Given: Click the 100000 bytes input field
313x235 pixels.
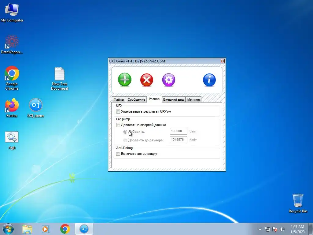Looking at the screenshot, I should [x=179, y=131].
